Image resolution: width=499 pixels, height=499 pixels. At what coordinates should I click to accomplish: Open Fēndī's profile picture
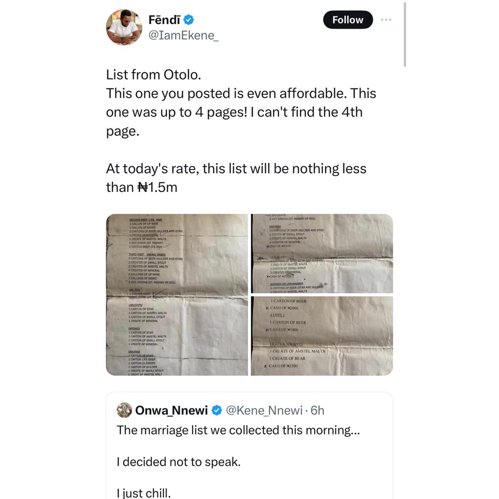tap(124, 27)
